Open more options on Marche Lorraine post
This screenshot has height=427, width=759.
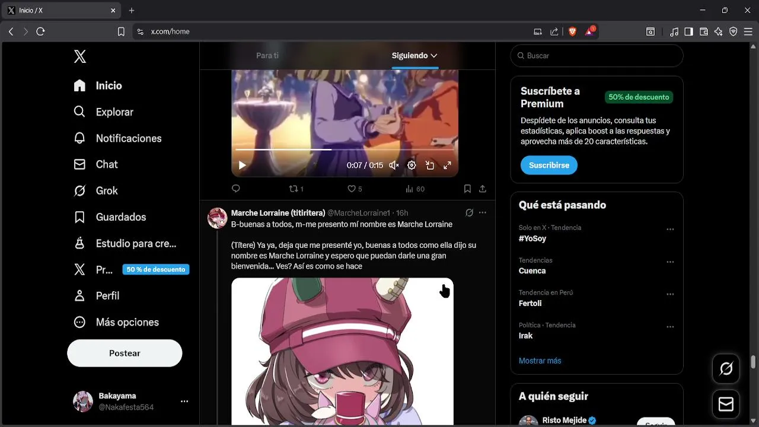point(483,212)
